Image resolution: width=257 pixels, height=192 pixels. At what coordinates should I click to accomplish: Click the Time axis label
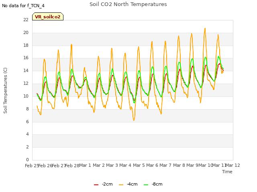(227, 172)
